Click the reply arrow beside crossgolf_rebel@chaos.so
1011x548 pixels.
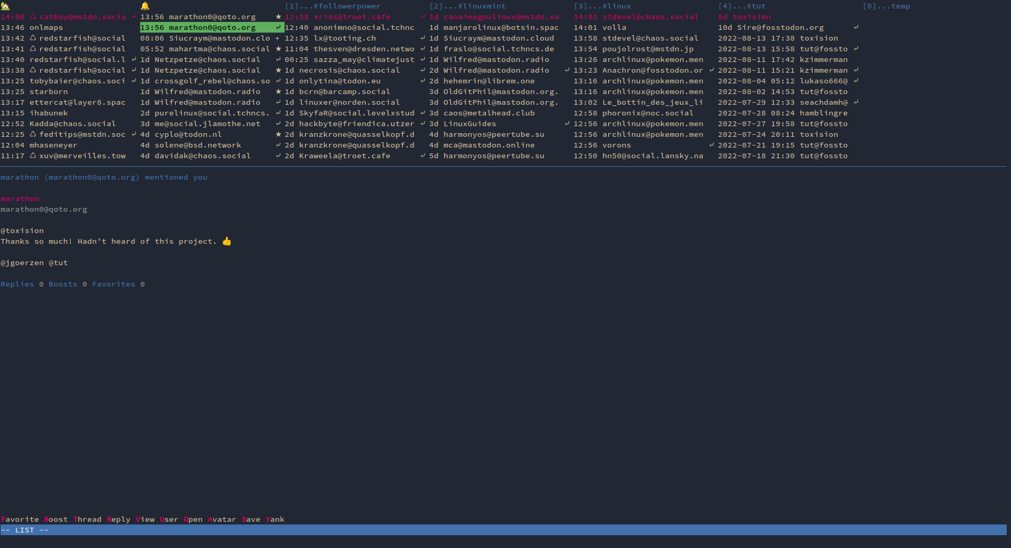278,81
